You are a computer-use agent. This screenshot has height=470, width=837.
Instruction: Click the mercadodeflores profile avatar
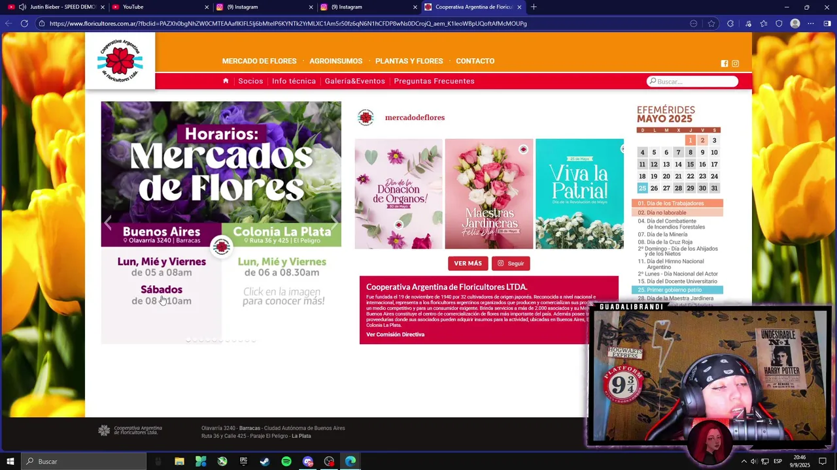pyautogui.click(x=366, y=117)
